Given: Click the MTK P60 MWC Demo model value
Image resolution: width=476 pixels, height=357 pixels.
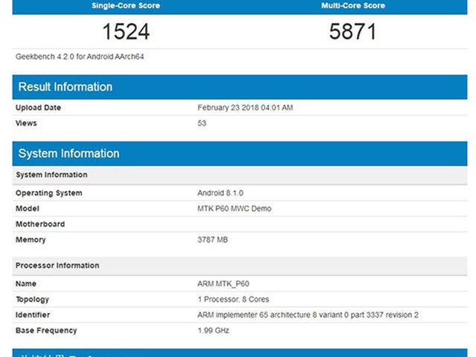Looking at the screenshot, I should pyautogui.click(x=234, y=209).
